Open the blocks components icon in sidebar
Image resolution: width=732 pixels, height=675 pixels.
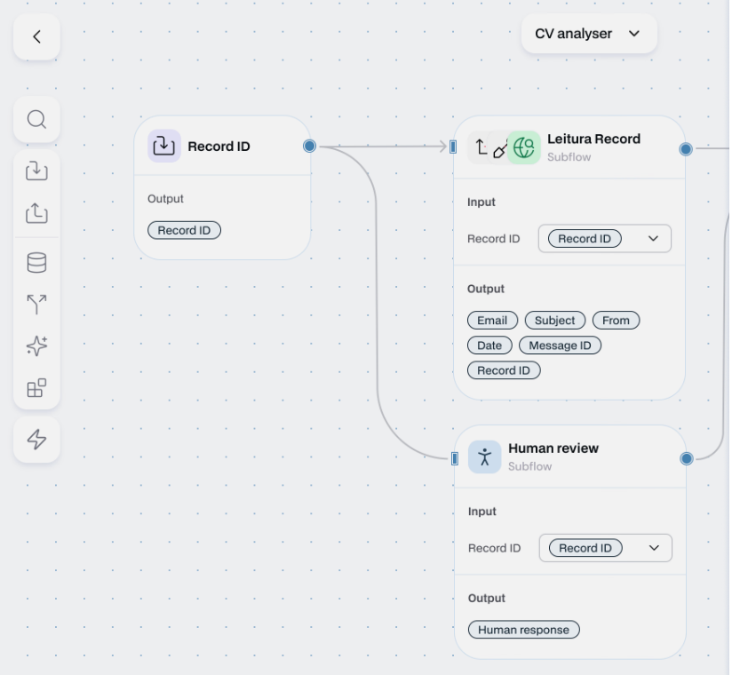click(36, 389)
